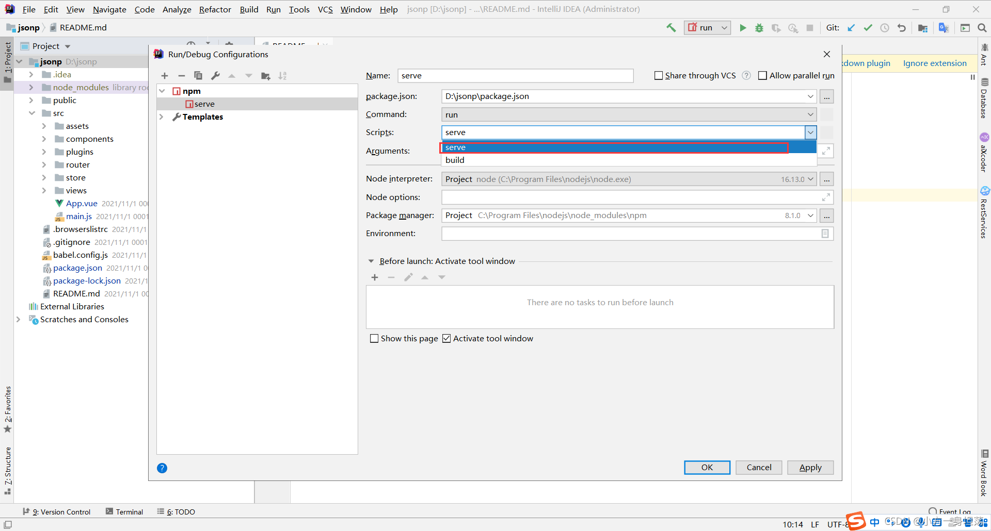The image size is (991, 531).
Task: Close the Scripts dropdown arrow
Action: pos(810,132)
